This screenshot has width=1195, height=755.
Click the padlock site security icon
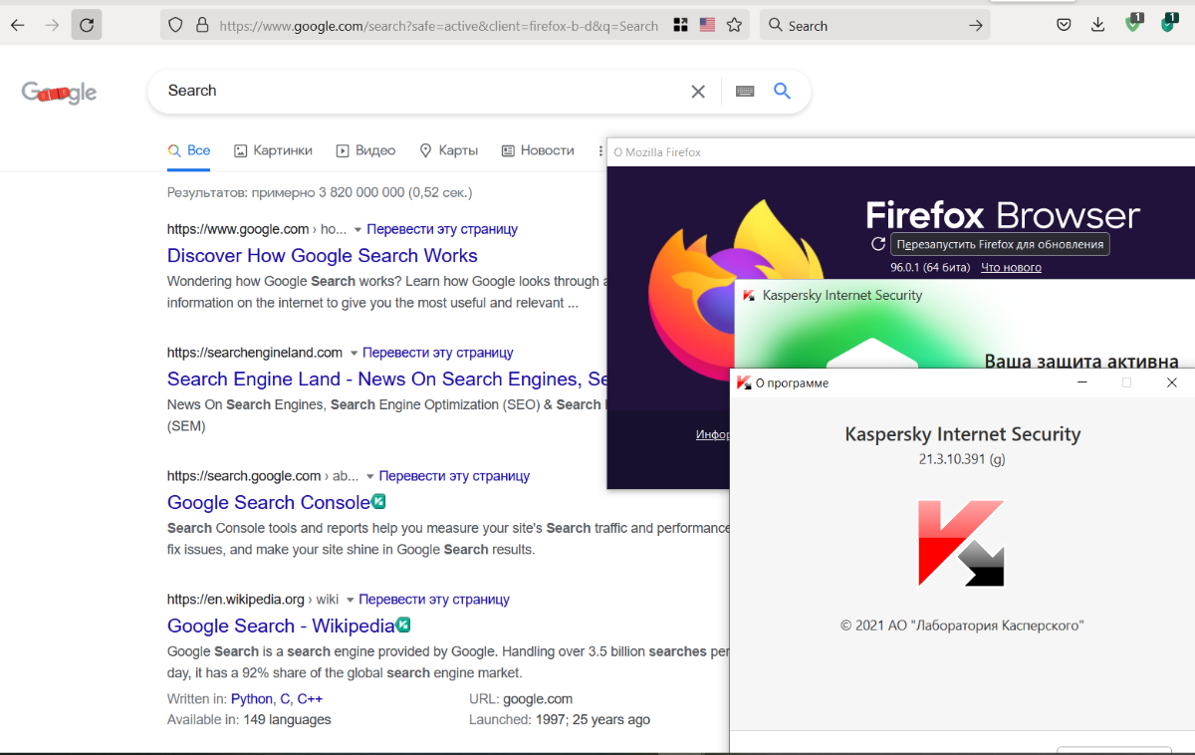(202, 26)
